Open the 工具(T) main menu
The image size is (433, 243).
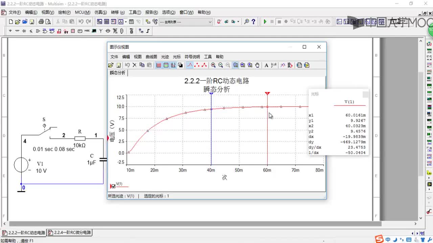135,12
